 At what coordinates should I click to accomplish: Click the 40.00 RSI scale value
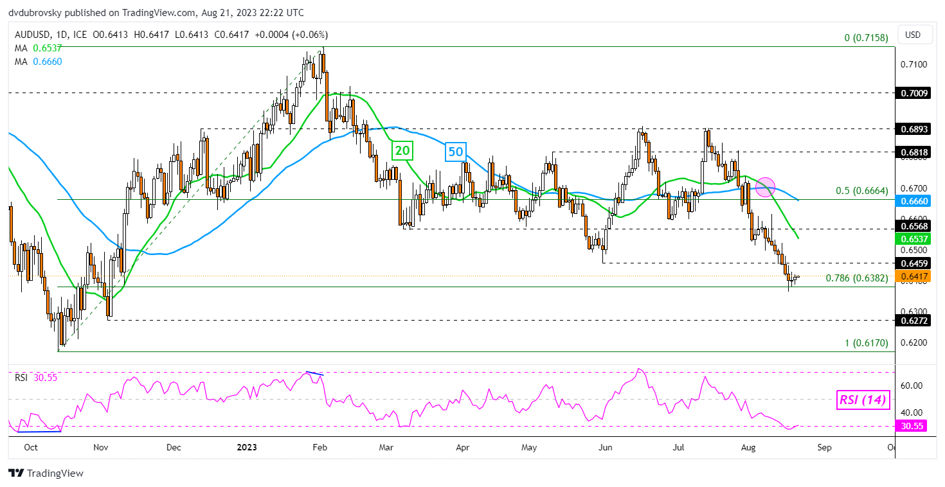click(913, 412)
